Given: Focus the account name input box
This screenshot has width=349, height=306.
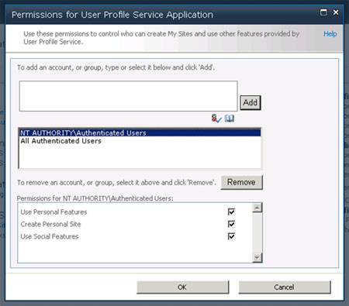Looking at the screenshot, I should click(128, 96).
